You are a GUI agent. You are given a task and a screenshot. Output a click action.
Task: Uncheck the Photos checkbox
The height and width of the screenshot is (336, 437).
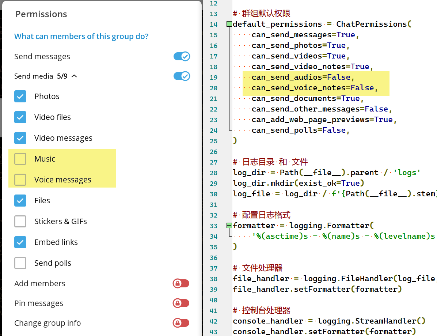20,97
